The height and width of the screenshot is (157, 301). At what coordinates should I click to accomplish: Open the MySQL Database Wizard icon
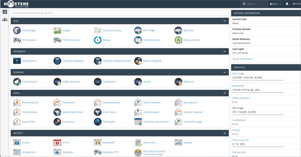click(x=98, y=61)
